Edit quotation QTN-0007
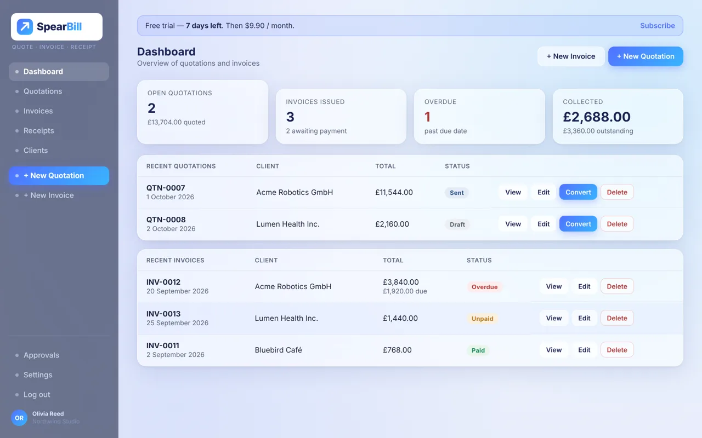 (x=544, y=192)
